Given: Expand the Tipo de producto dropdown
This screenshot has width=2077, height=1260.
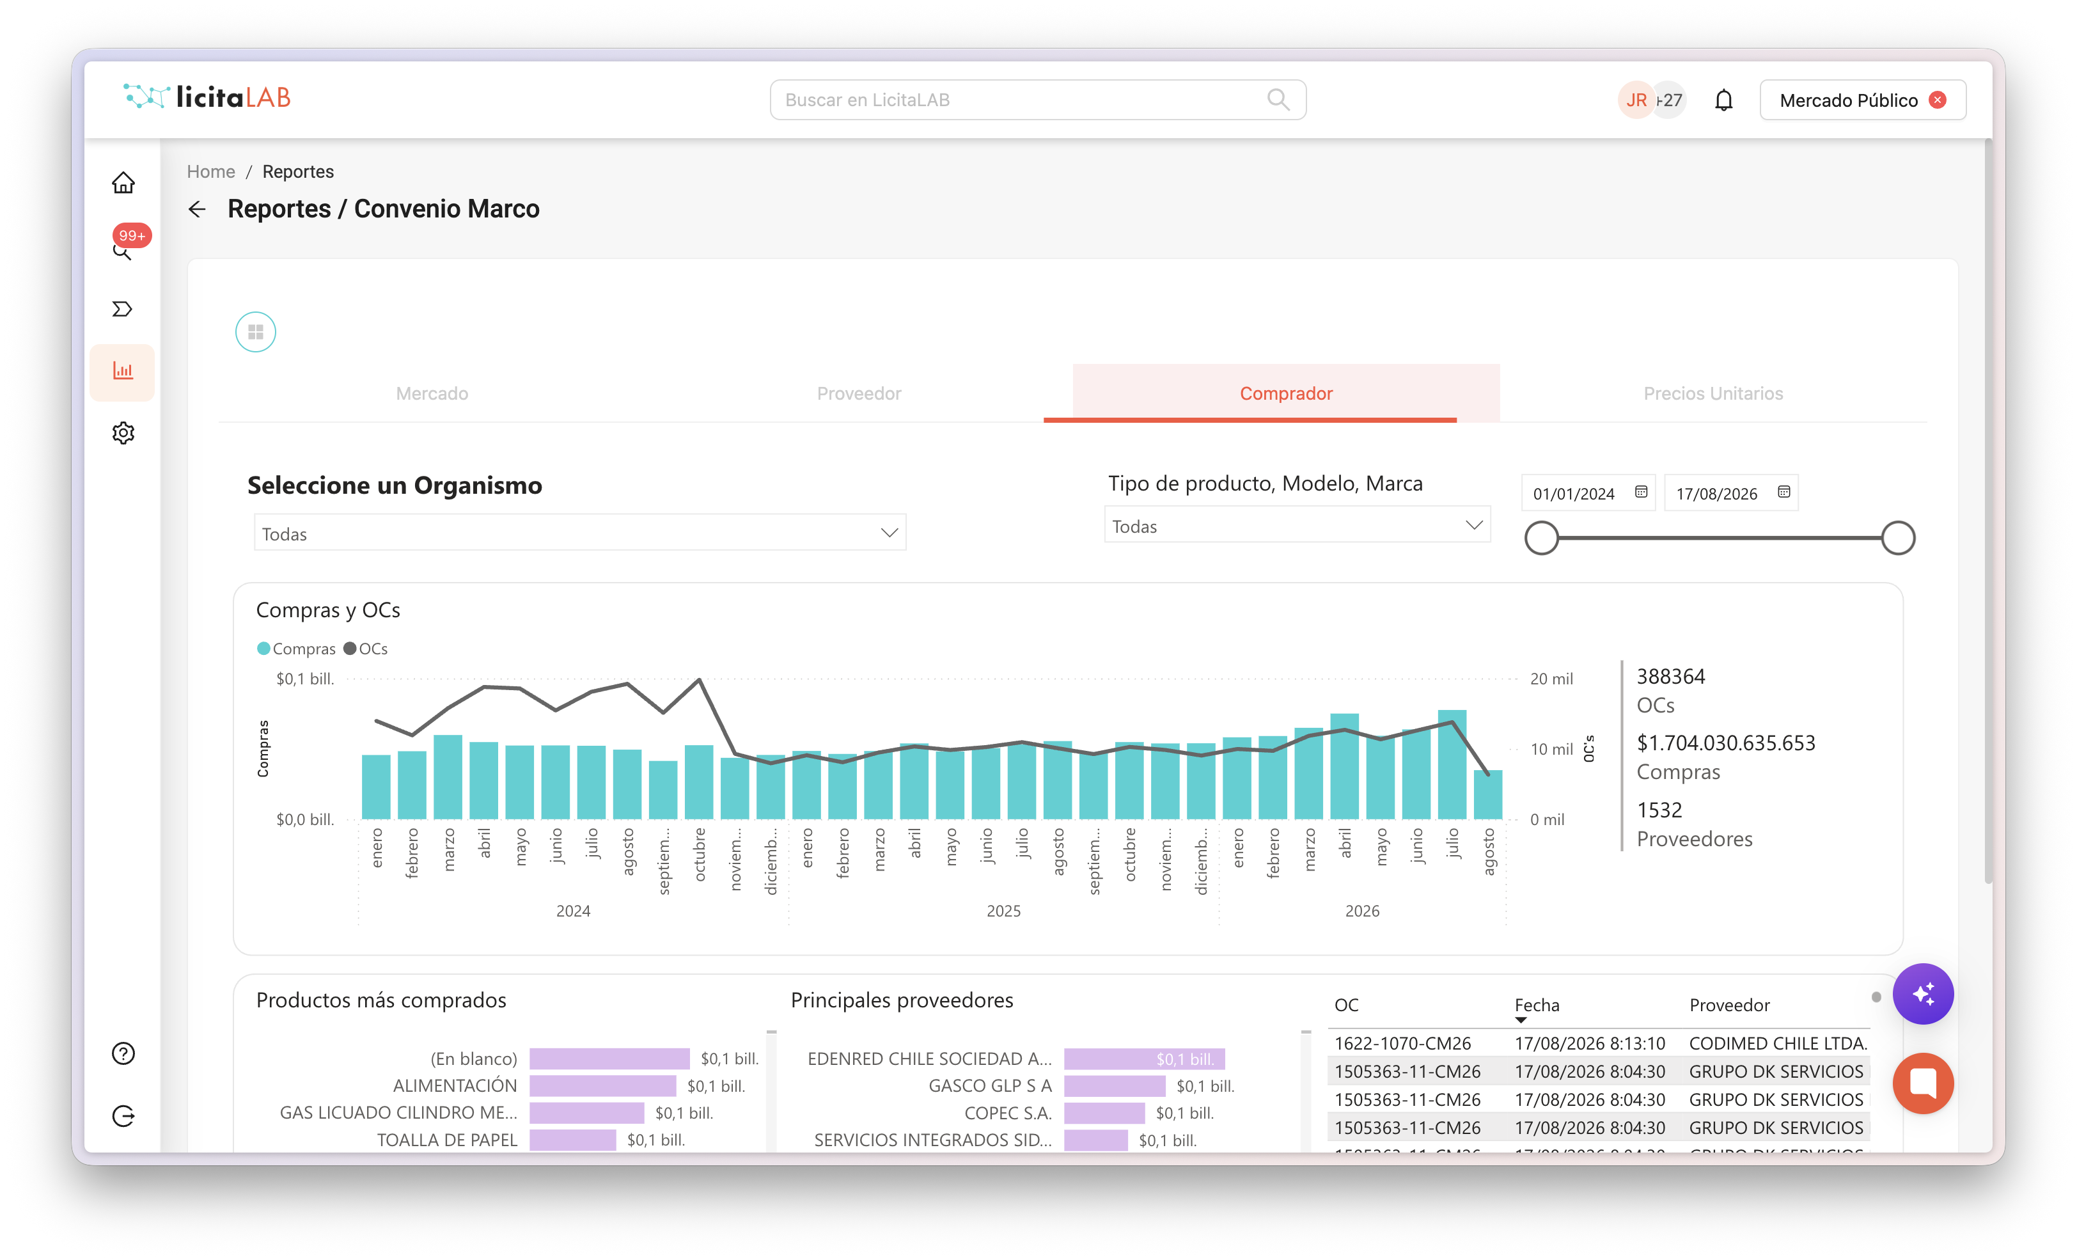Looking at the screenshot, I should (x=1297, y=525).
